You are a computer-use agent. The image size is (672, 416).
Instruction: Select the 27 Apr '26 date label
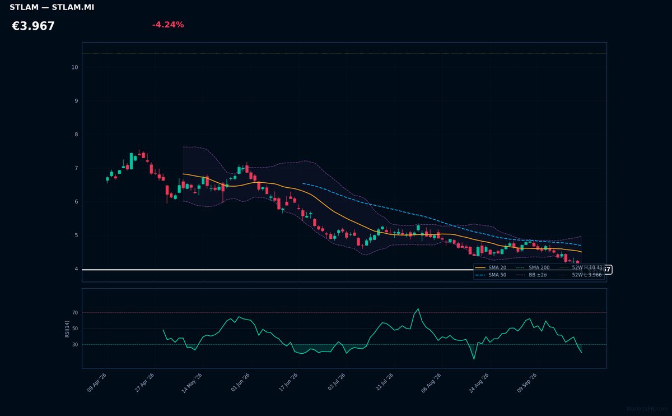pos(144,383)
